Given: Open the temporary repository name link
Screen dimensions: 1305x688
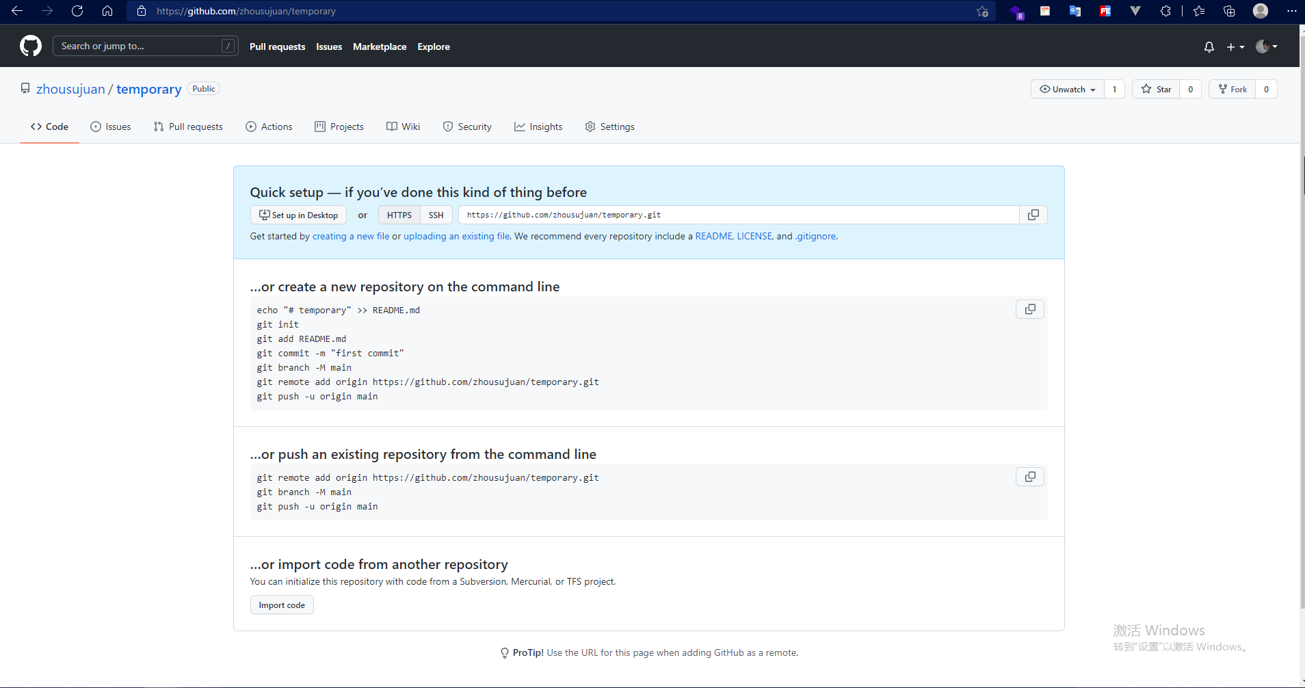Looking at the screenshot, I should 149,89.
